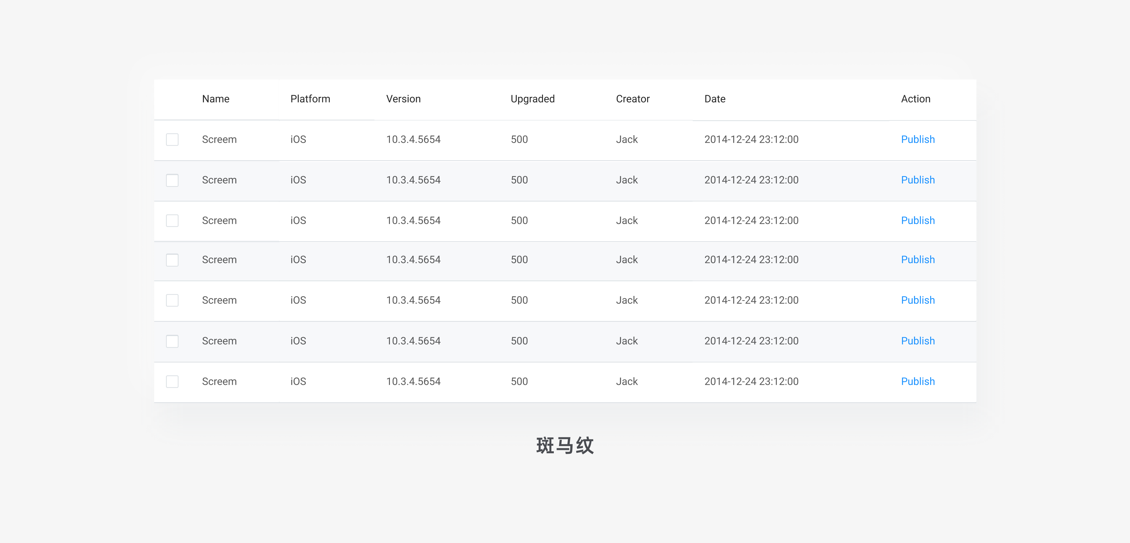Click the Date column header
Image resolution: width=1130 pixels, height=543 pixels.
point(714,99)
